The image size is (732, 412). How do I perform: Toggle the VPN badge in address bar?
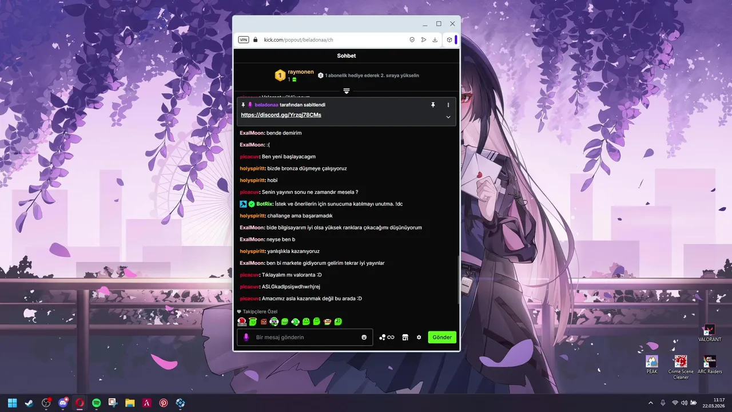click(244, 39)
